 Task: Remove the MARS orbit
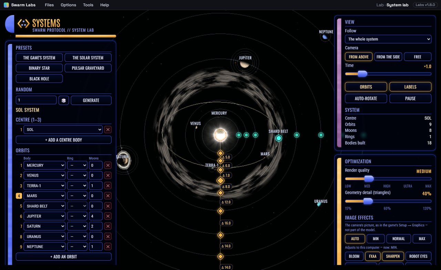108,196
